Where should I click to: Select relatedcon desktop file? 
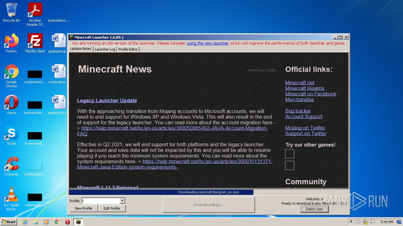tap(35, 199)
